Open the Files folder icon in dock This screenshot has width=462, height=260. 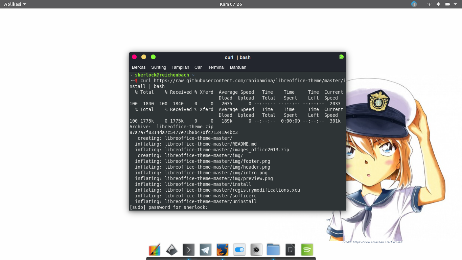273,250
